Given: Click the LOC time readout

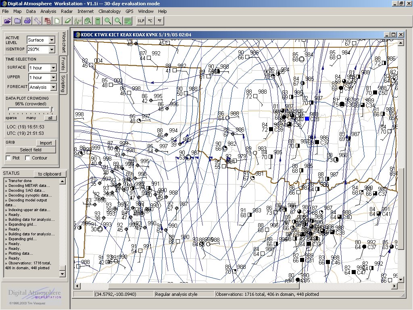Looking at the screenshot, I should point(25,127).
